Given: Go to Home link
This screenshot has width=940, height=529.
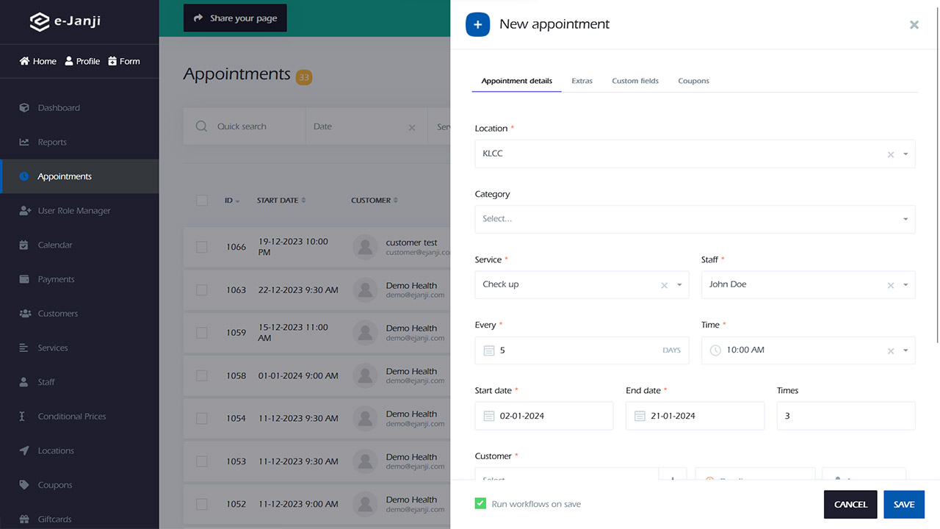Looking at the screenshot, I should click(38, 61).
